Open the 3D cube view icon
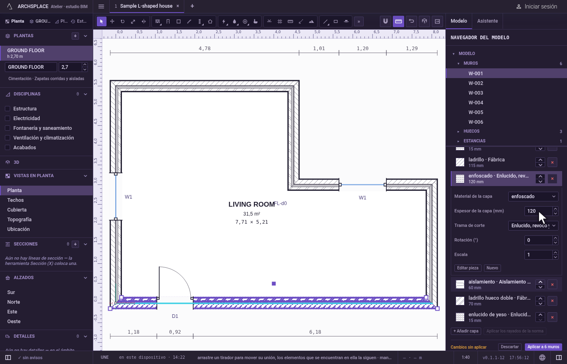 (424, 21)
